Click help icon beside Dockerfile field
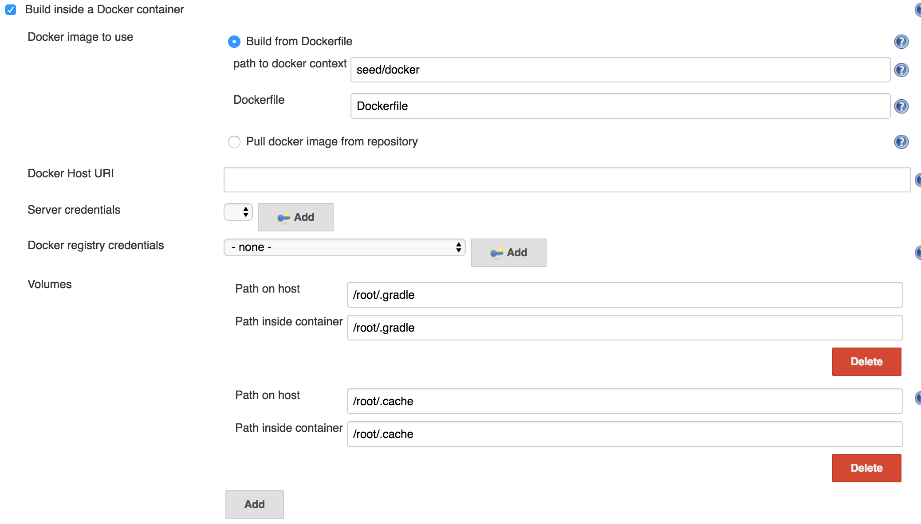 pyautogui.click(x=901, y=106)
